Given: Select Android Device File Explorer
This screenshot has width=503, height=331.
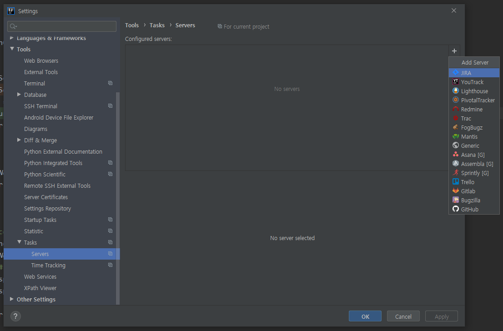Looking at the screenshot, I should (x=59, y=117).
